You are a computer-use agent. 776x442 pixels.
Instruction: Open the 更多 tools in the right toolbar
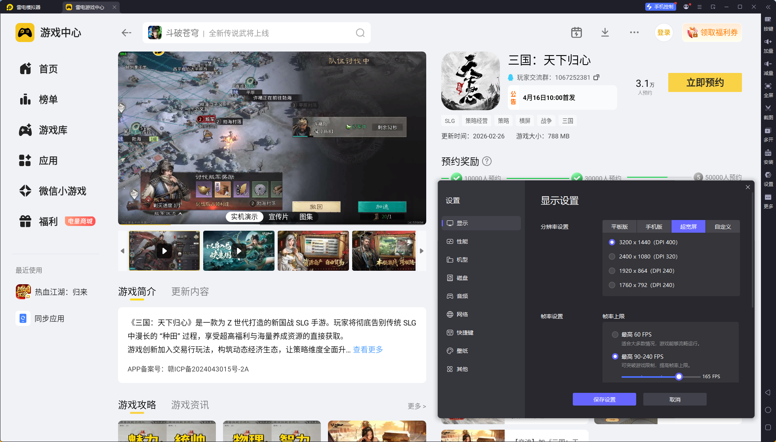(x=768, y=201)
